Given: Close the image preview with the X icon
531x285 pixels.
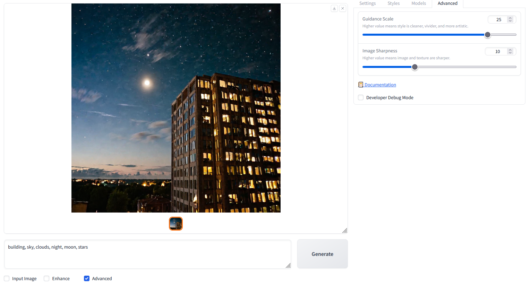Looking at the screenshot, I should (343, 8).
